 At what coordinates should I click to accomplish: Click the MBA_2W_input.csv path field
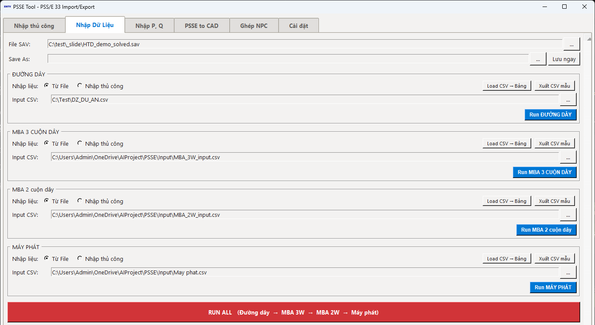pyautogui.click(x=305, y=215)
